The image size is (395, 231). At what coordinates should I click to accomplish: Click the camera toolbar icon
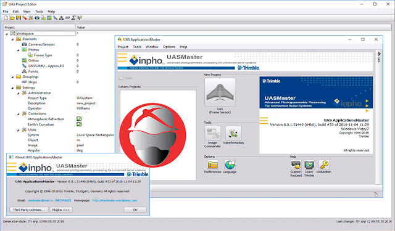[x=37, y=18]
